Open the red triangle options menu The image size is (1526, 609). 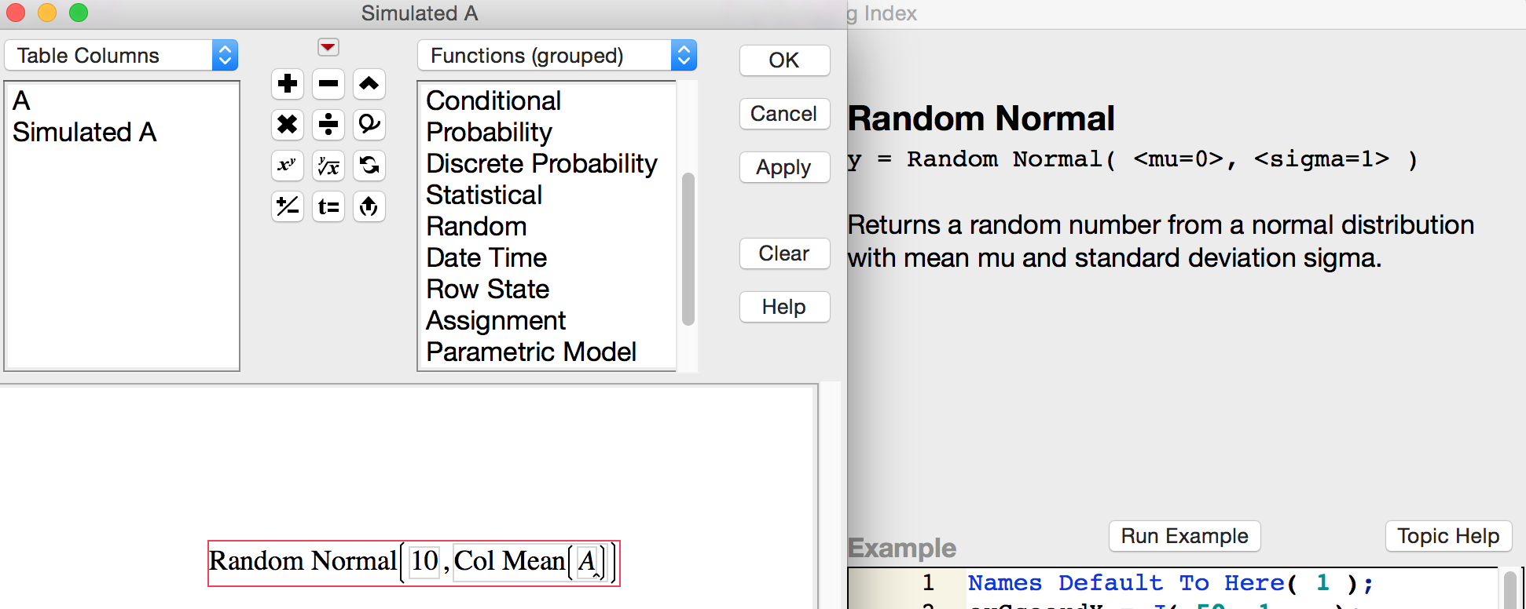[x=328, y=48]
